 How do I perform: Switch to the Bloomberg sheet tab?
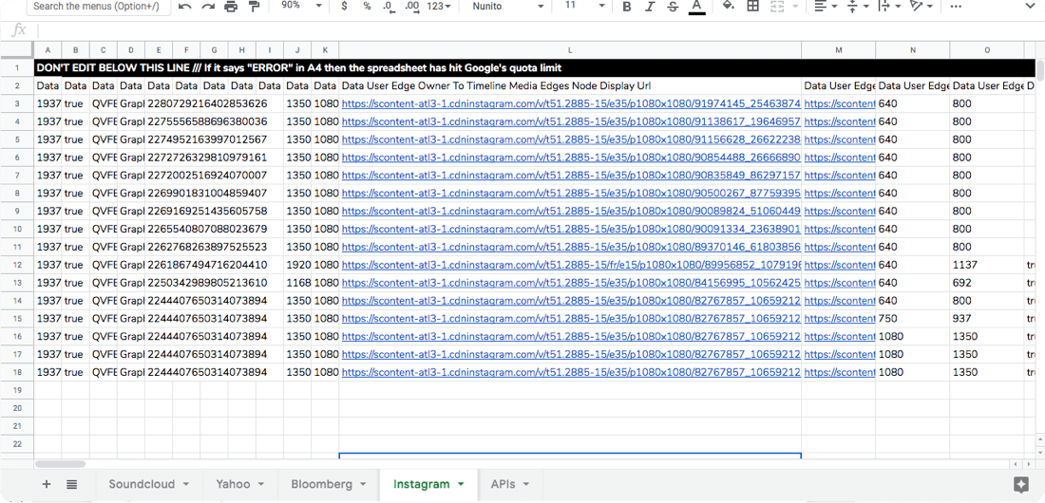tap(321, 484)
